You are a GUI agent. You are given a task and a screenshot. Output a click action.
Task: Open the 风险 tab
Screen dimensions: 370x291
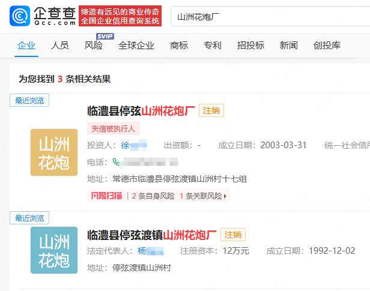[94, 46]
